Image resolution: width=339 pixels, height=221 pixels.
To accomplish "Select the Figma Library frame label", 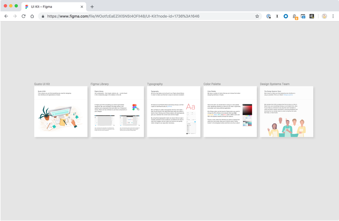I will (100, 84).
